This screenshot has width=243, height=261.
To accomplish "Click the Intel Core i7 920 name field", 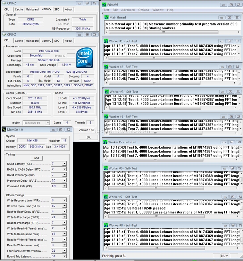I will (49, 51).
